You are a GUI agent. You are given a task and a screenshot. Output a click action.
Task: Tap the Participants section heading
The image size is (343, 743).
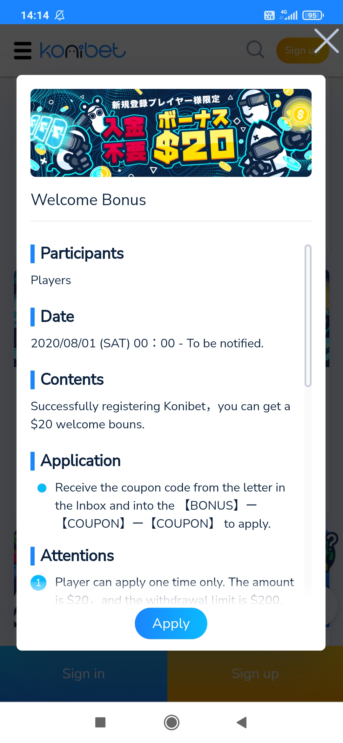pyautogui.click(x=82, y=253)
